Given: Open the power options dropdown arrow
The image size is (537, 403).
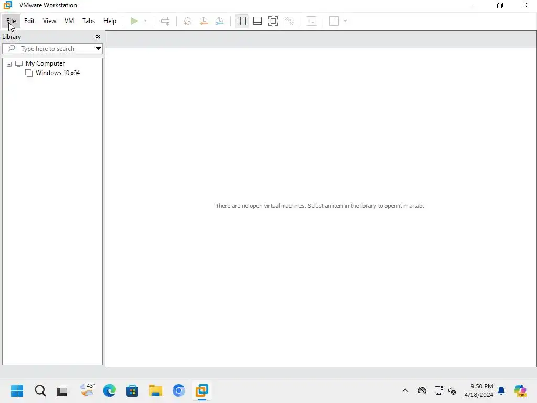Looking at the screenshot, I should coord(145,21).
